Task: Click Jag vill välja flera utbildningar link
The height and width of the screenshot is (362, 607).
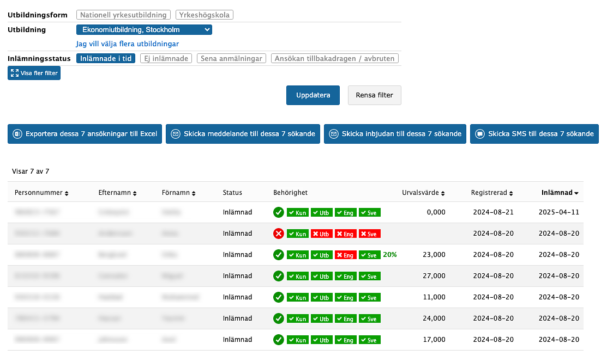Action: pyautogui.click(x=128, y=44)
